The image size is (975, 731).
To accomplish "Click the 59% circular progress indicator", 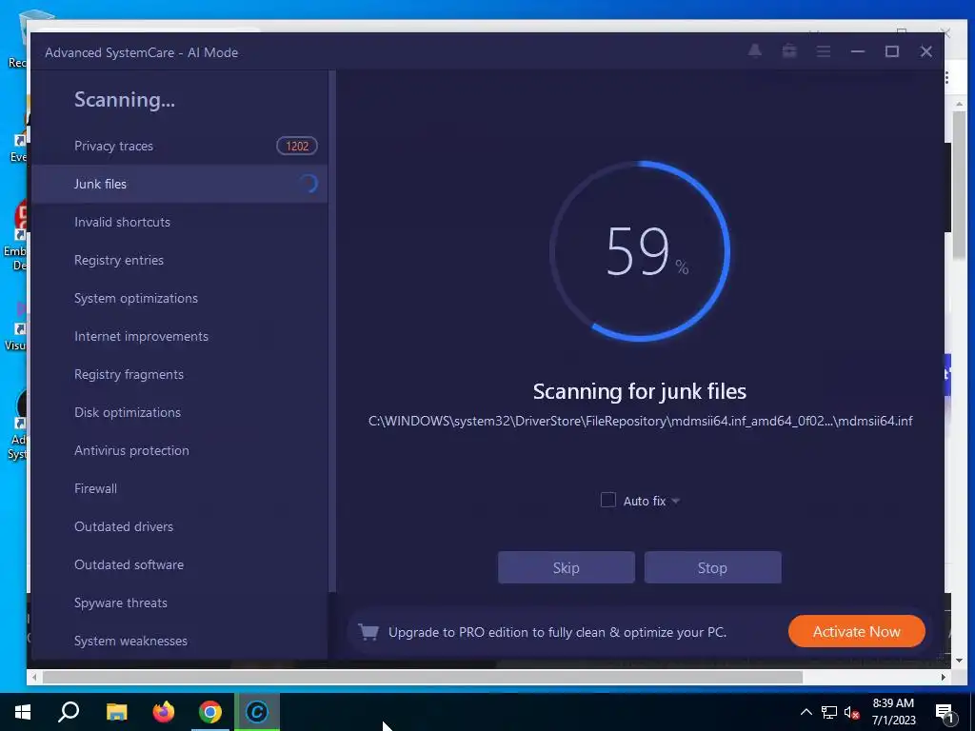I will 640,251.
